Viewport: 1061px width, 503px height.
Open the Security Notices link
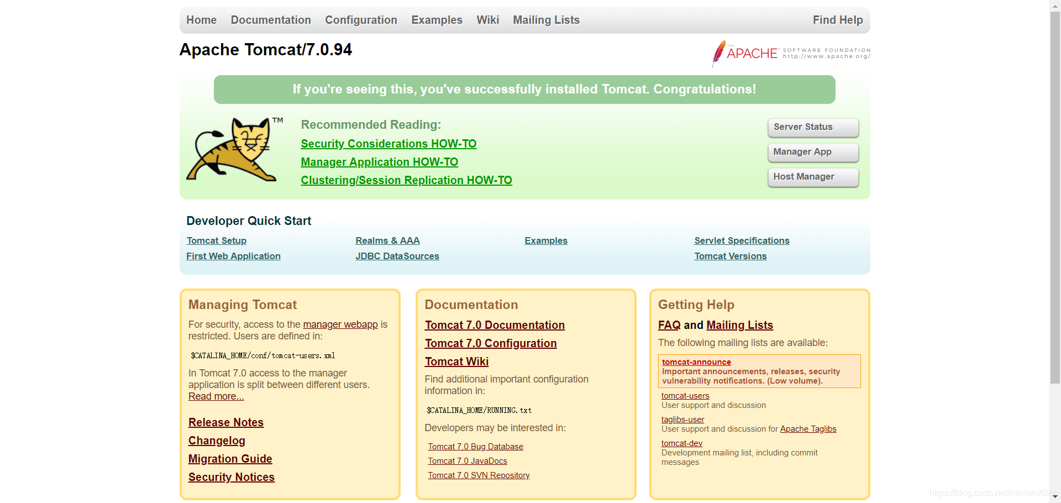pos(231,477)
